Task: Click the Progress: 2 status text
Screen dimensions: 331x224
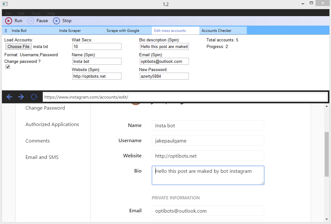Action: point(217,46)
